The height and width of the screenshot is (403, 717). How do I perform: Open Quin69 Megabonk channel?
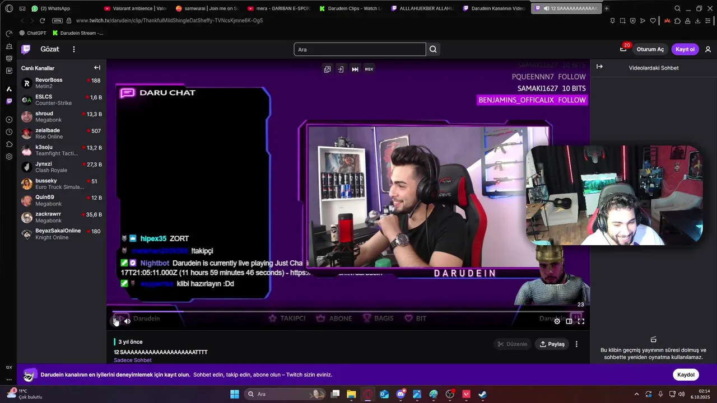pyautogui.click(x=62, y=201)
